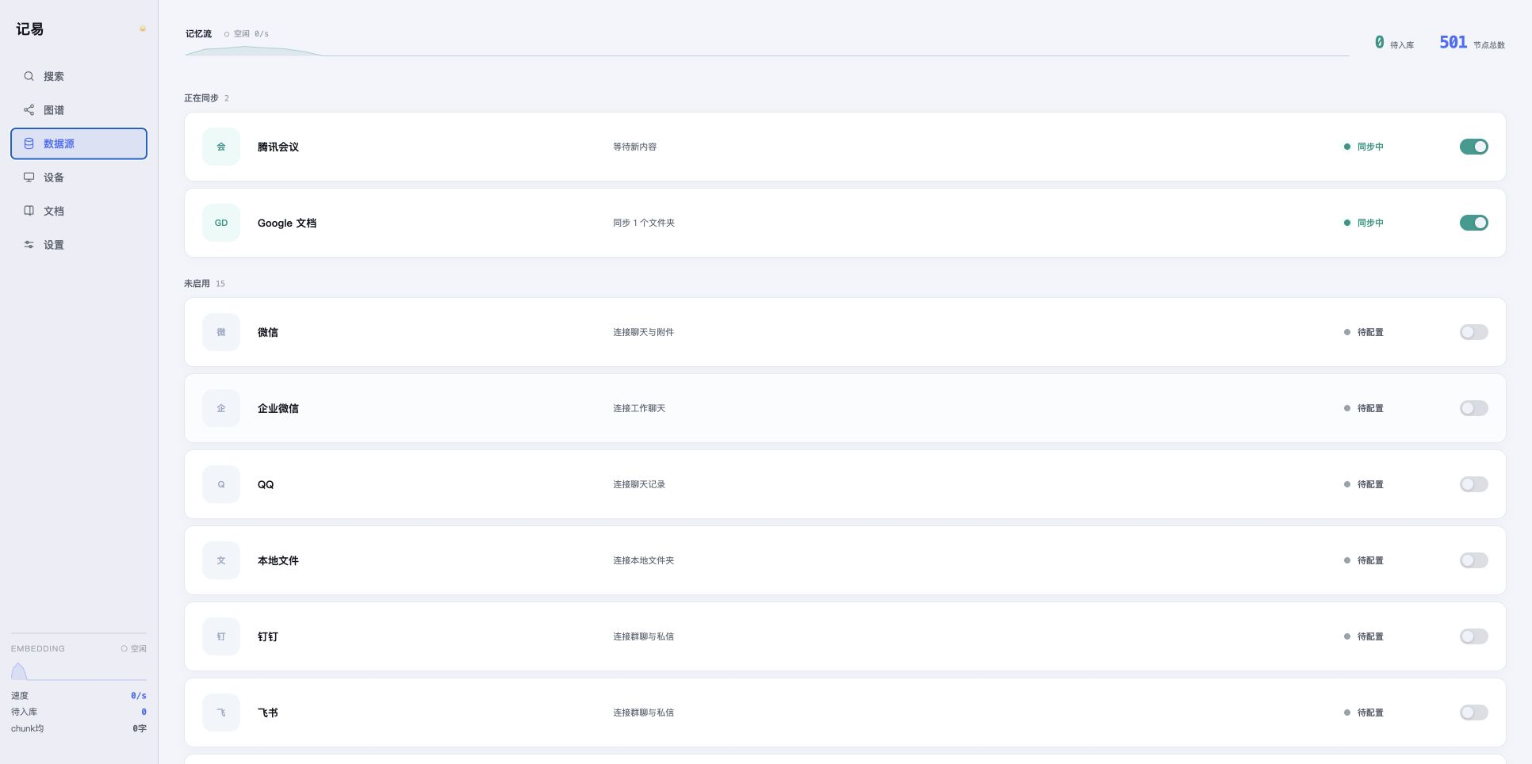Click the 飞书 source name
1532x764 pixels.
coord(268,712)
